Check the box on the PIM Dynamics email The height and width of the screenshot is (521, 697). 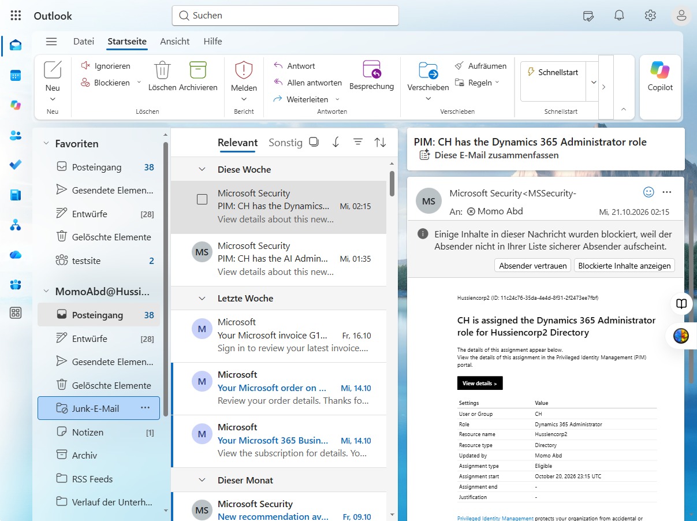(202, 199)
